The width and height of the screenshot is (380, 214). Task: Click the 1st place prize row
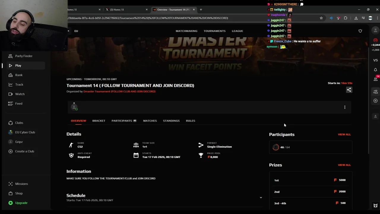(x=311, y=180)
